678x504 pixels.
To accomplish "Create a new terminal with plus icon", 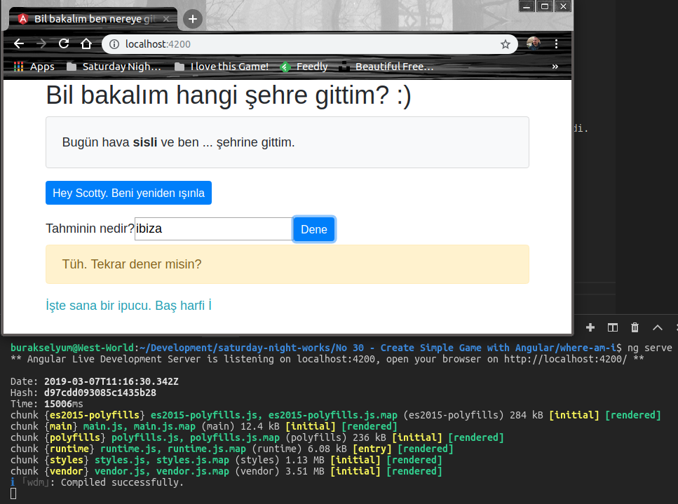I will point(590,327).
